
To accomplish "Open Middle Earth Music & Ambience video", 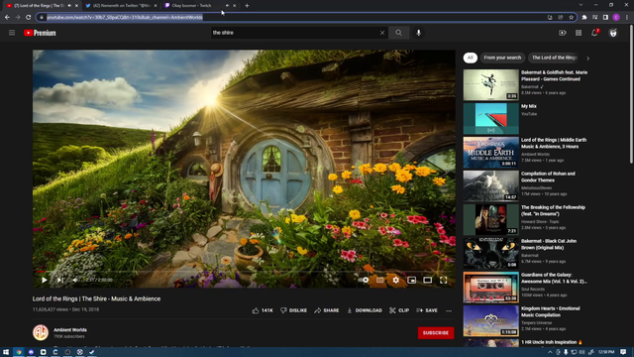I will [x=491, y=152].
